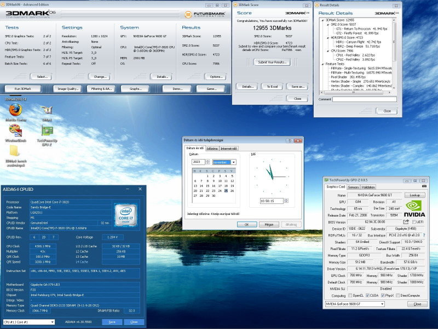Collapse the 3DMark Score tree node
The width and height of the screenshot is (438, 329).
pyautogui.click(x=322, y=20)
